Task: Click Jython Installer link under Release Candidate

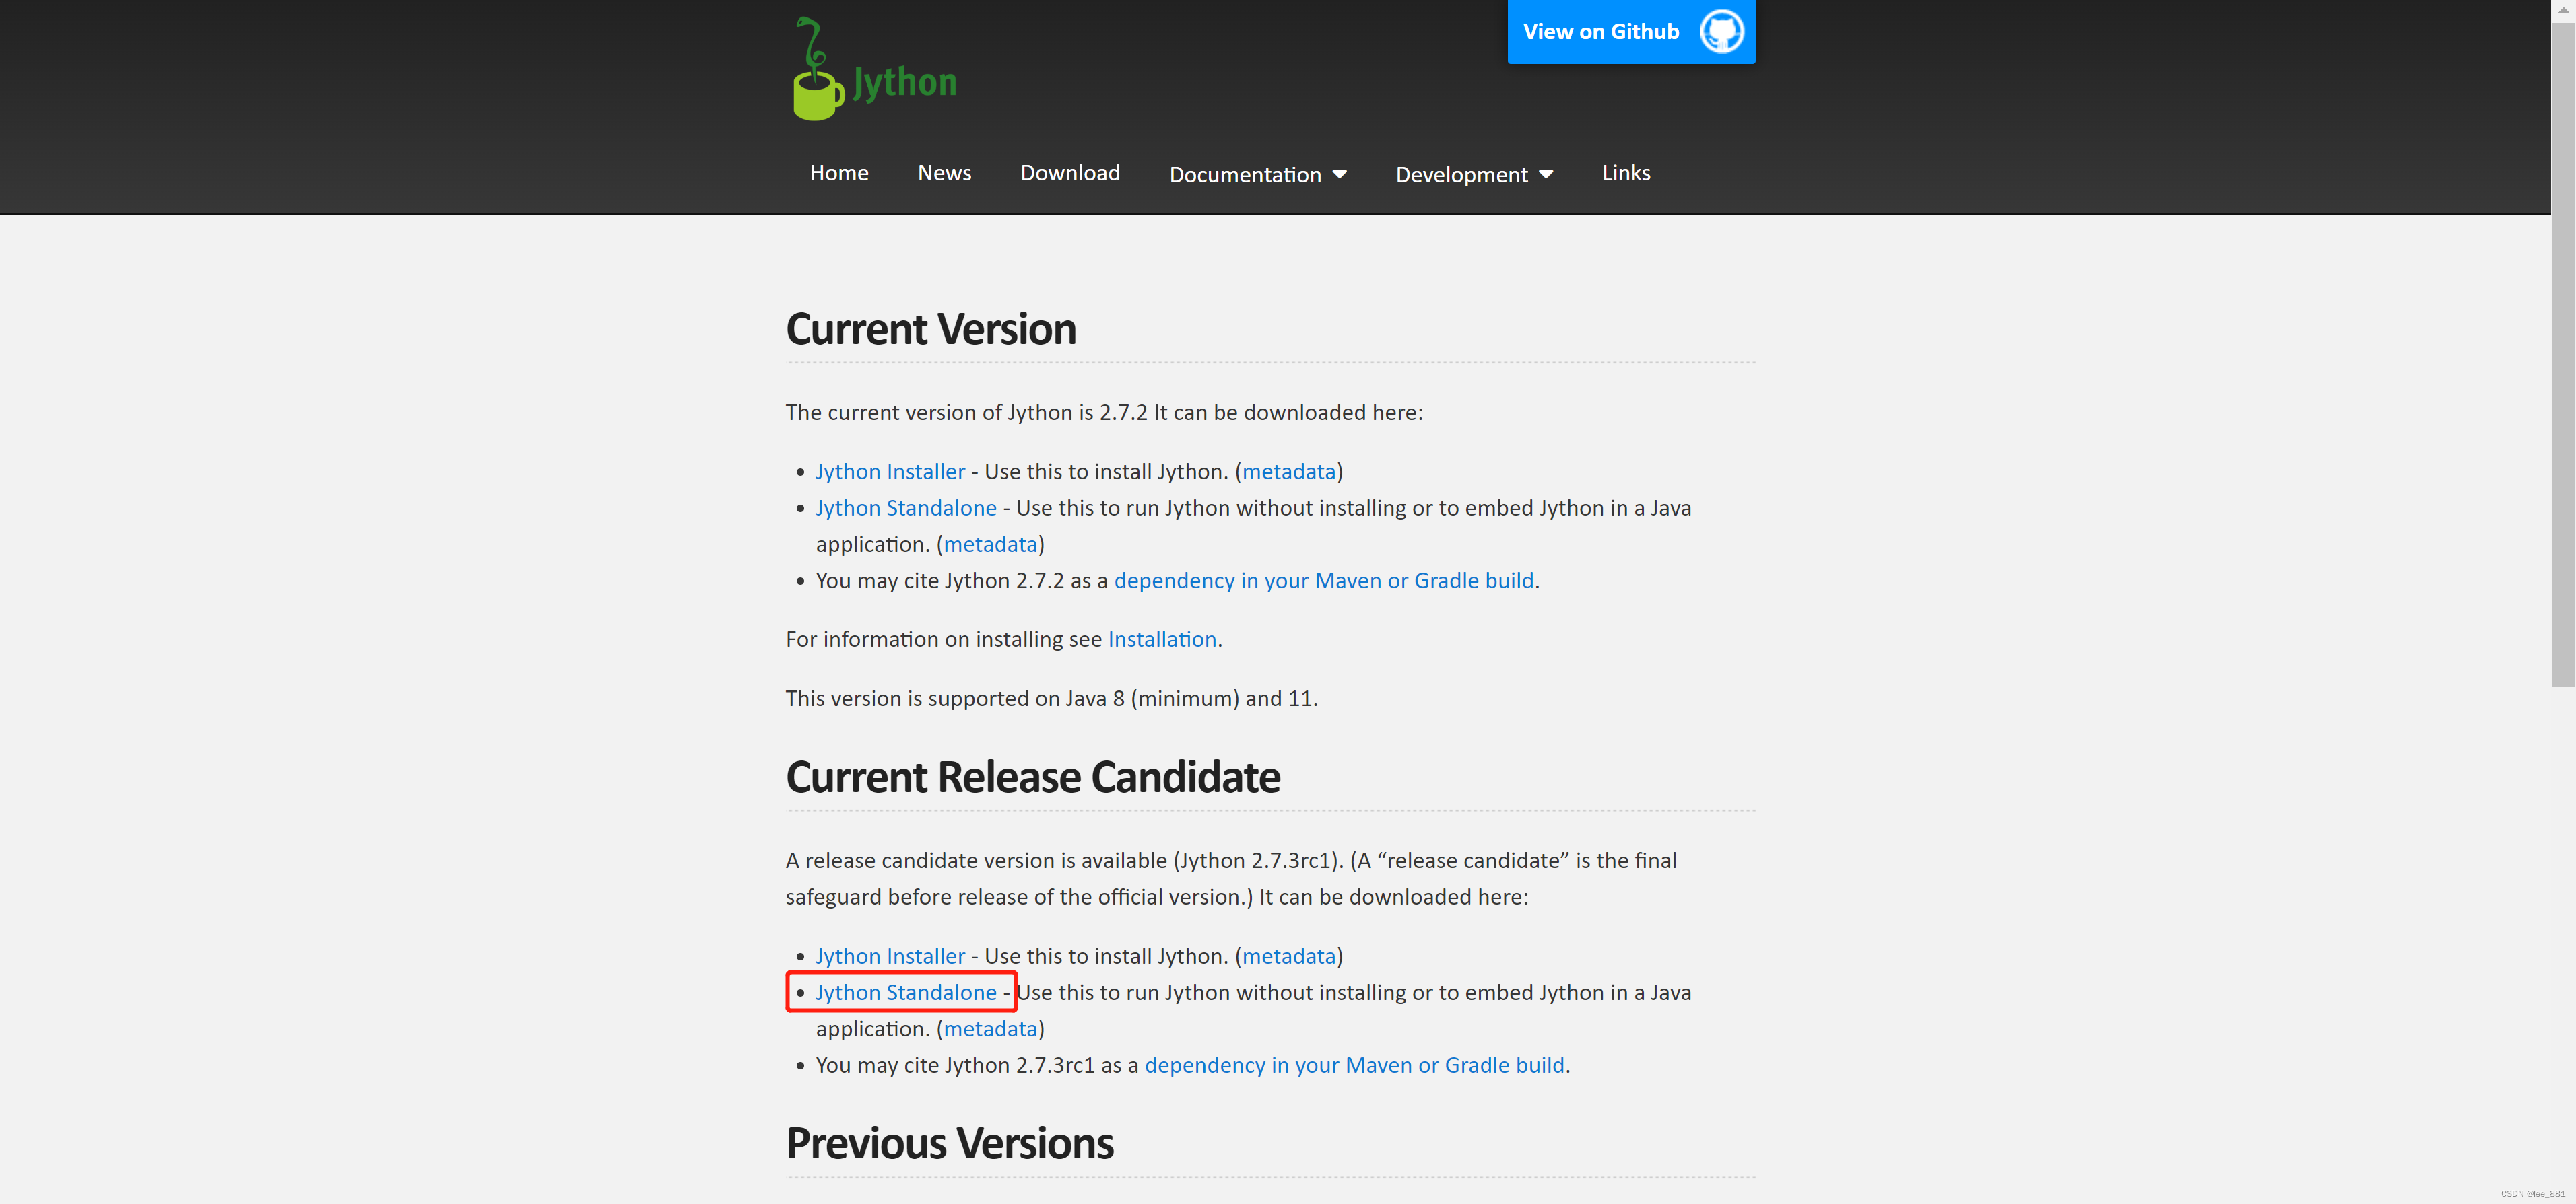Action: [x=890, y=956]
